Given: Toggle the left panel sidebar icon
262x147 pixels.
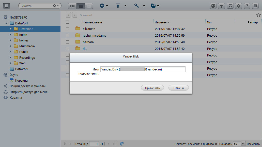Looking at the screenshot, I should point(7,6).
